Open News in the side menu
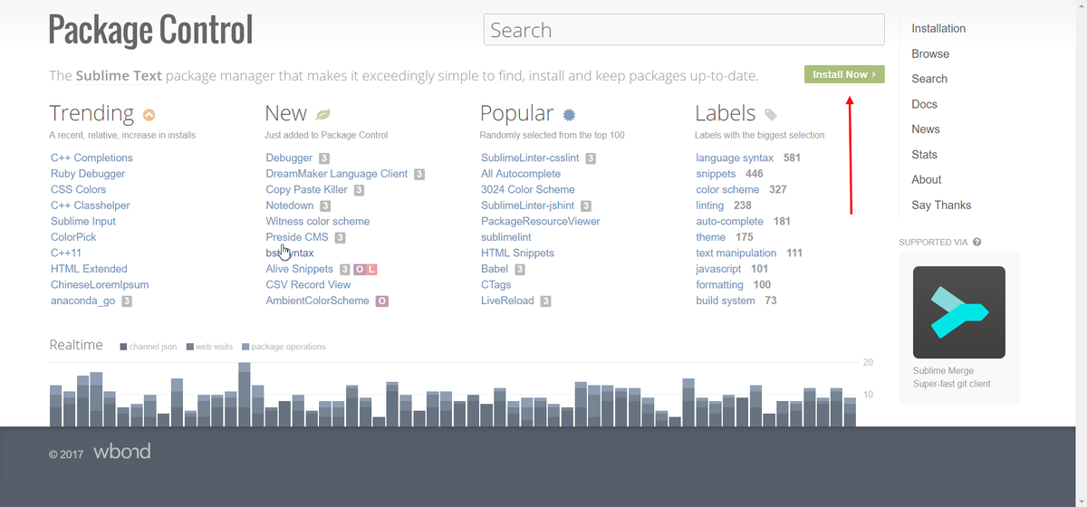The height and width of the screenshot is (507, 1087). point(926,129)
